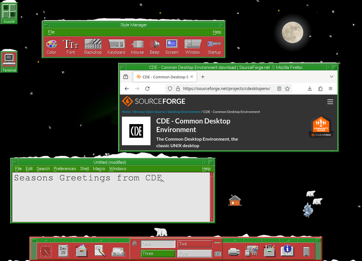Click the padlock to lock the screen
The image size is (362, 261).
point(135,243)
